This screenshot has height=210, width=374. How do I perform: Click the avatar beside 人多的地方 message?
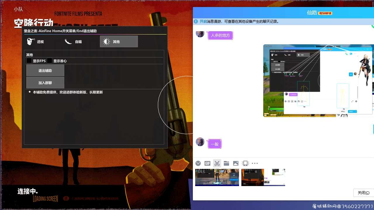[200, 34]
